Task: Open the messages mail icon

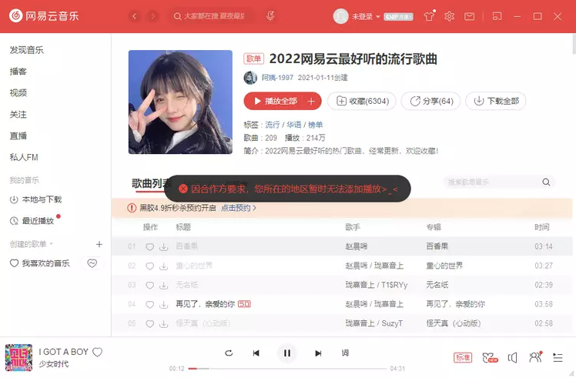Action: coord(469,16)
